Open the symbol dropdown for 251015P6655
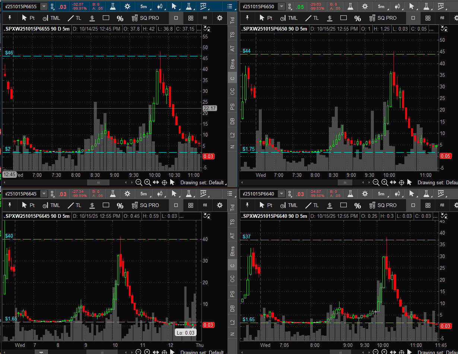The height and width of the screenshot is (354, 458). [x=44, y=6]
